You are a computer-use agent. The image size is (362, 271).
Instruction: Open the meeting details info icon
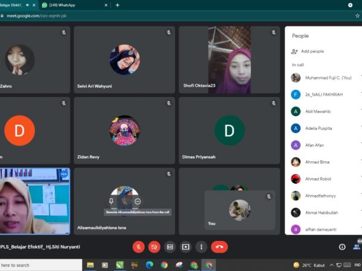coord(342,246)
